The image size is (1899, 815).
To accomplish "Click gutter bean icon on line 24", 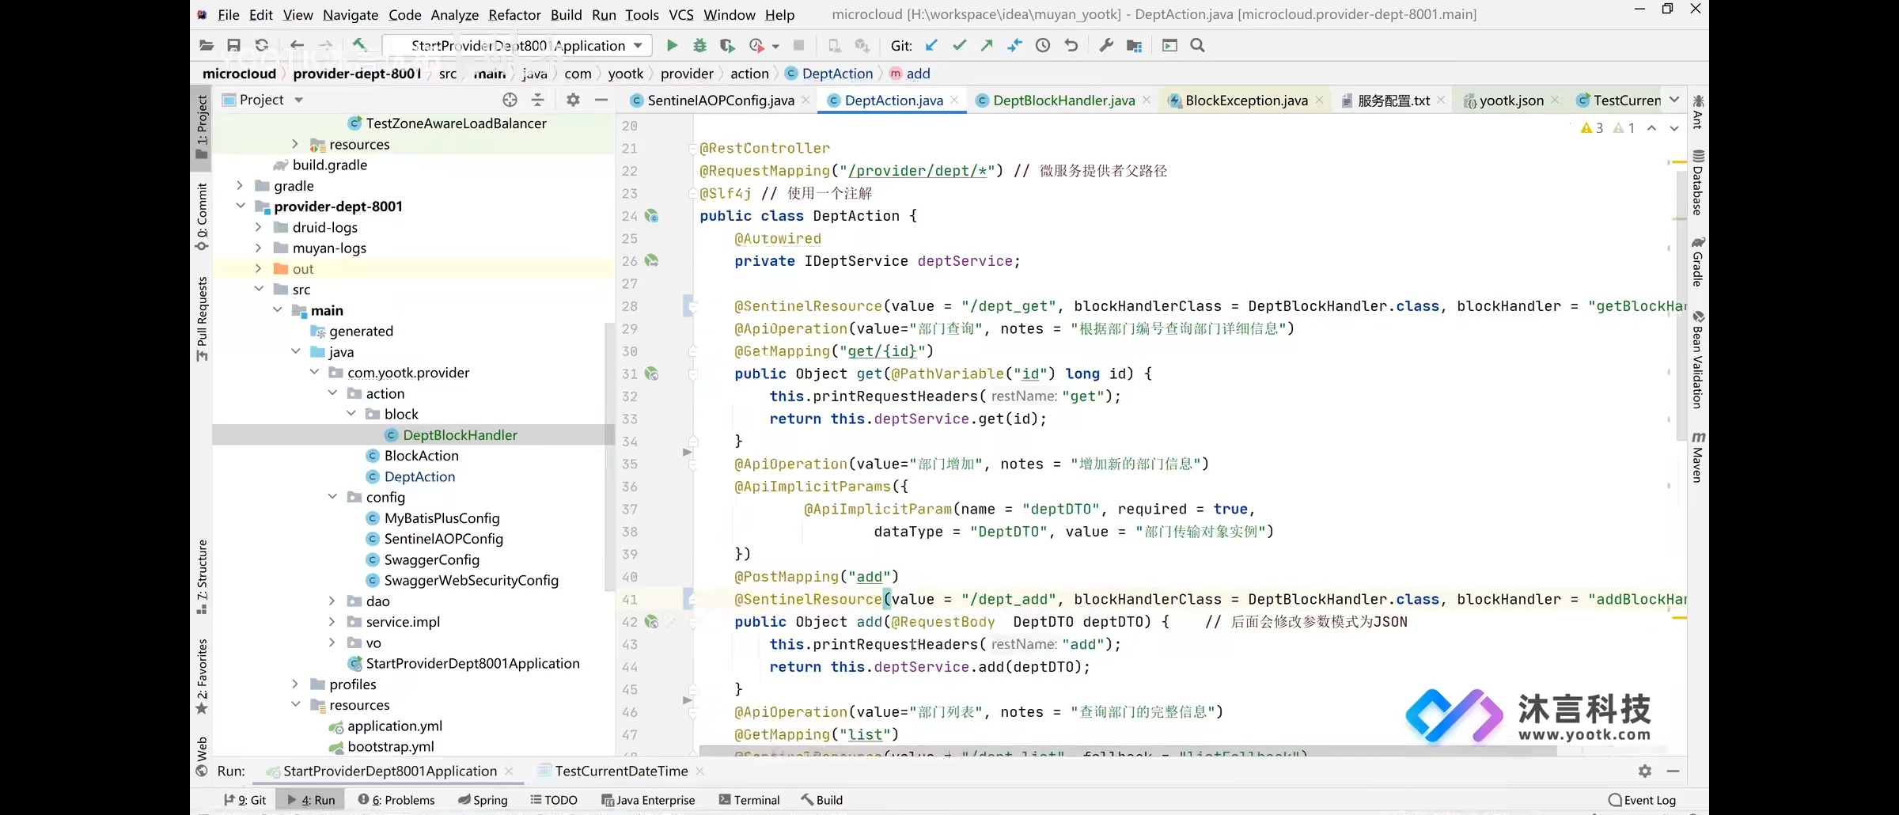I will 652,216.
